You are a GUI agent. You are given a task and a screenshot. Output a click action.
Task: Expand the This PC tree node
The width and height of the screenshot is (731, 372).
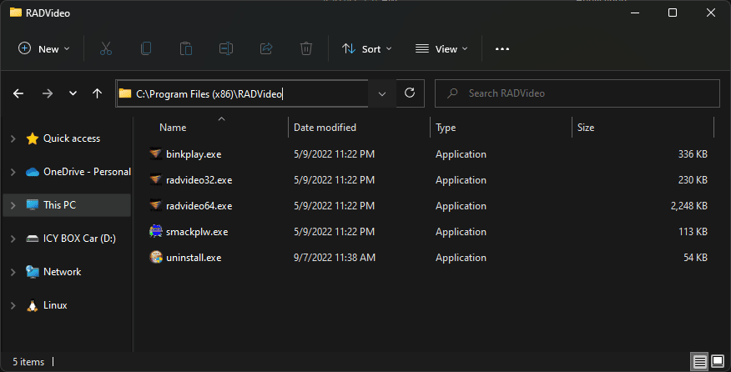[13, 205]
